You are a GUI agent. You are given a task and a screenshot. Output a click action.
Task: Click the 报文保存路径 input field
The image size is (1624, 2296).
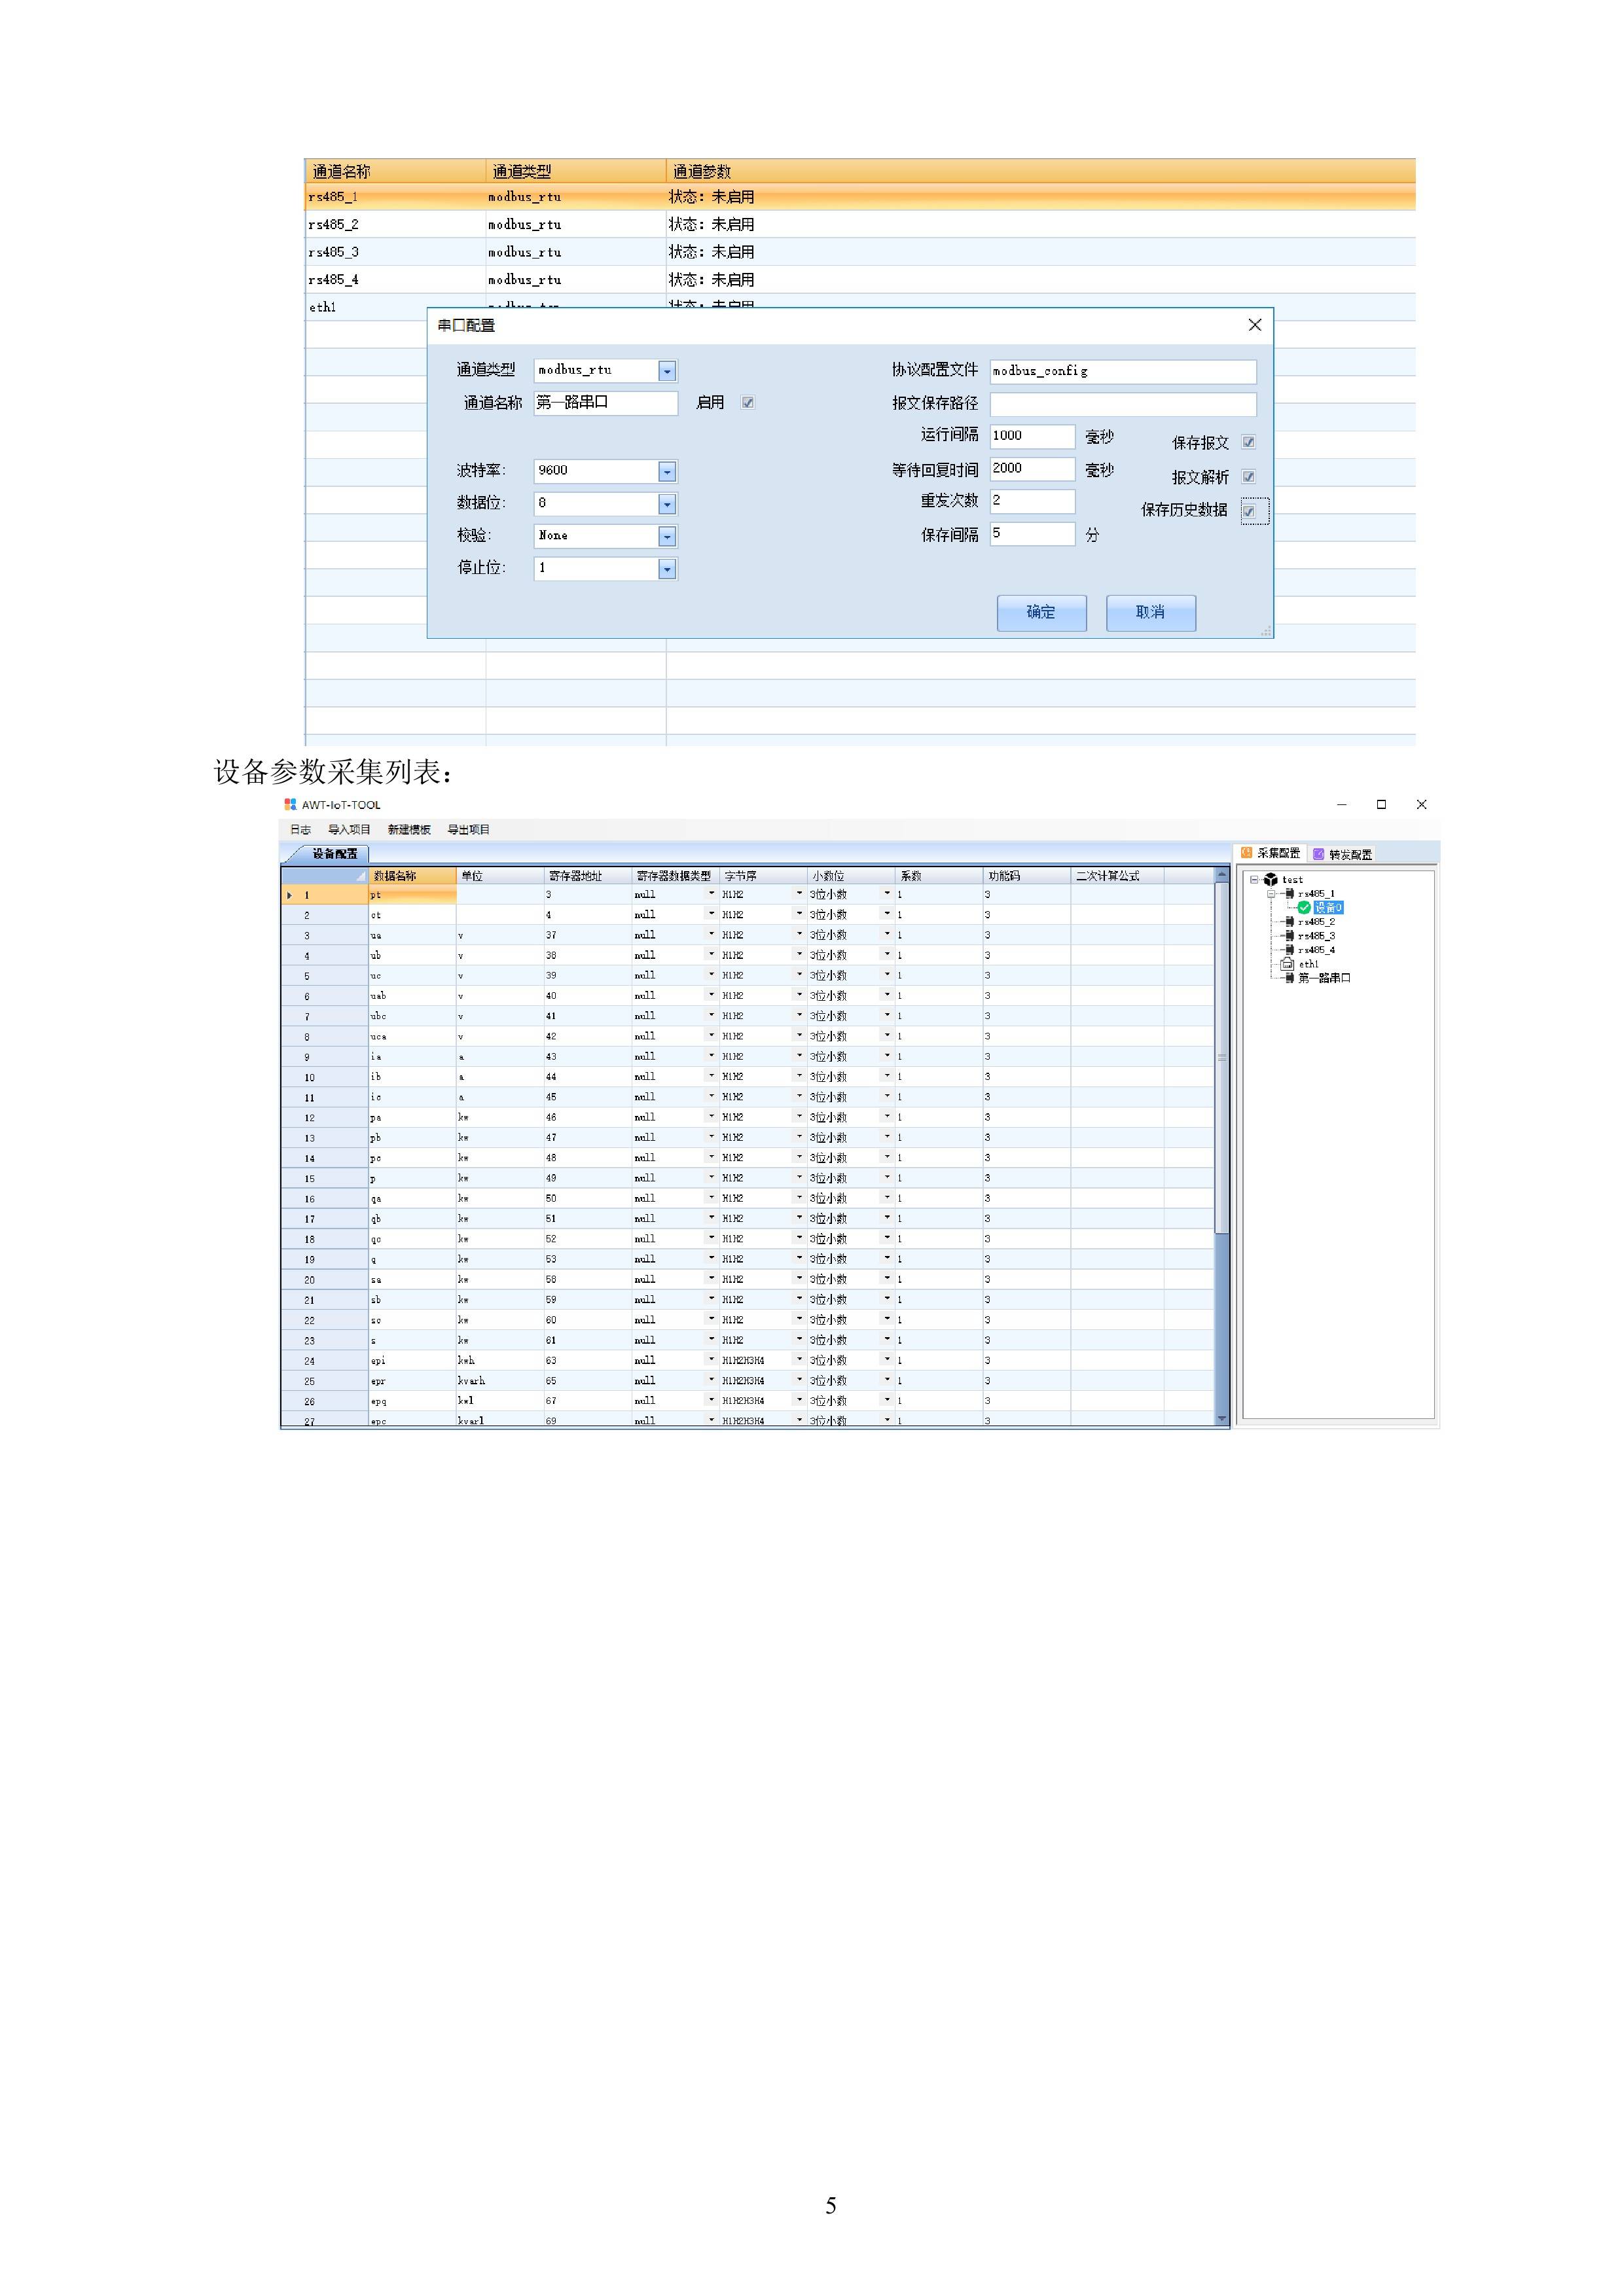point(1123,404)
